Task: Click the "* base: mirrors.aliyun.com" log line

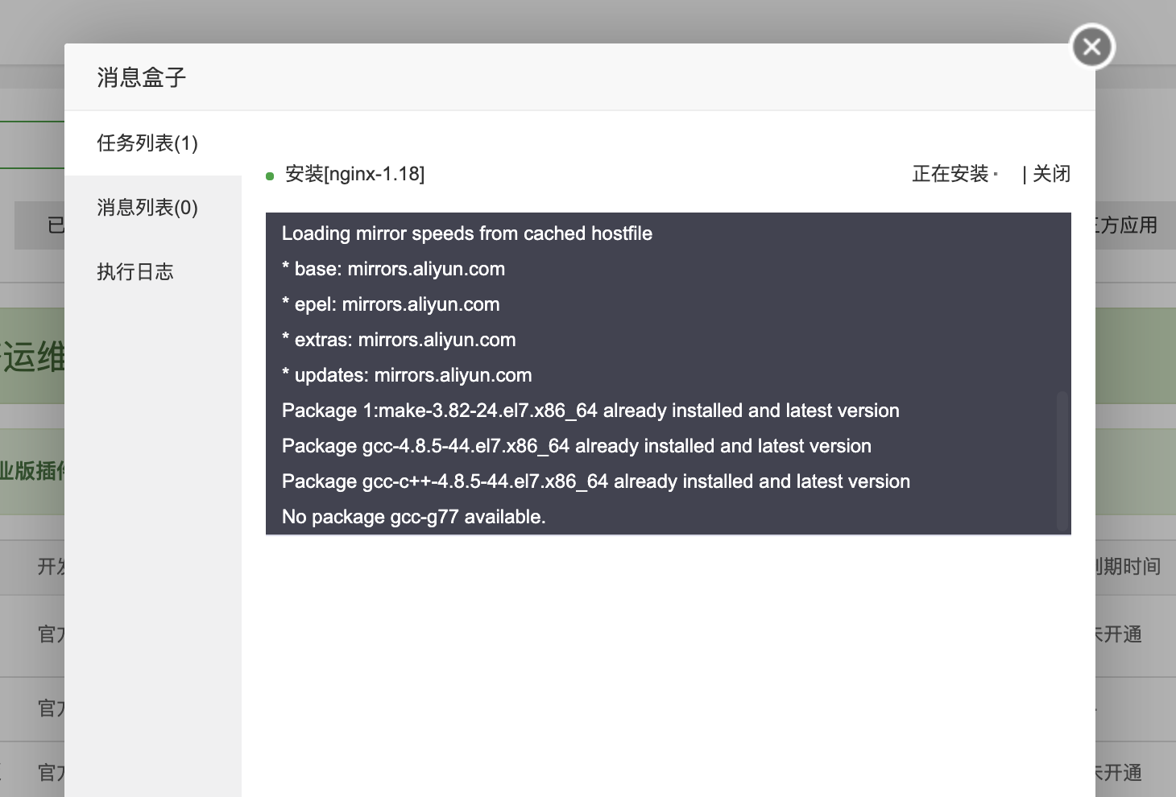Action: click(x=393, y=269)
